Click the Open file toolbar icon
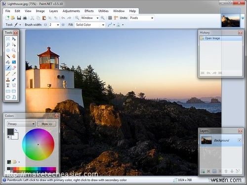This screenshot has width=247, height=185. [13, 18]
